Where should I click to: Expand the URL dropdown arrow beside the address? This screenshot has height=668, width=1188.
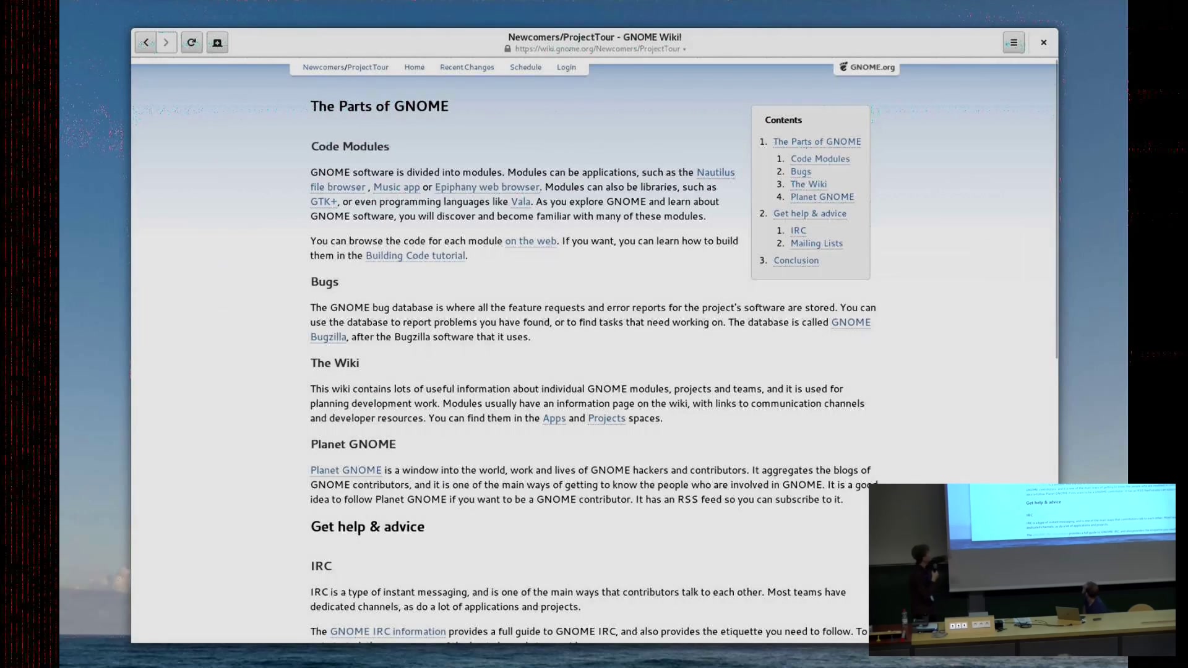coord(684,49)
